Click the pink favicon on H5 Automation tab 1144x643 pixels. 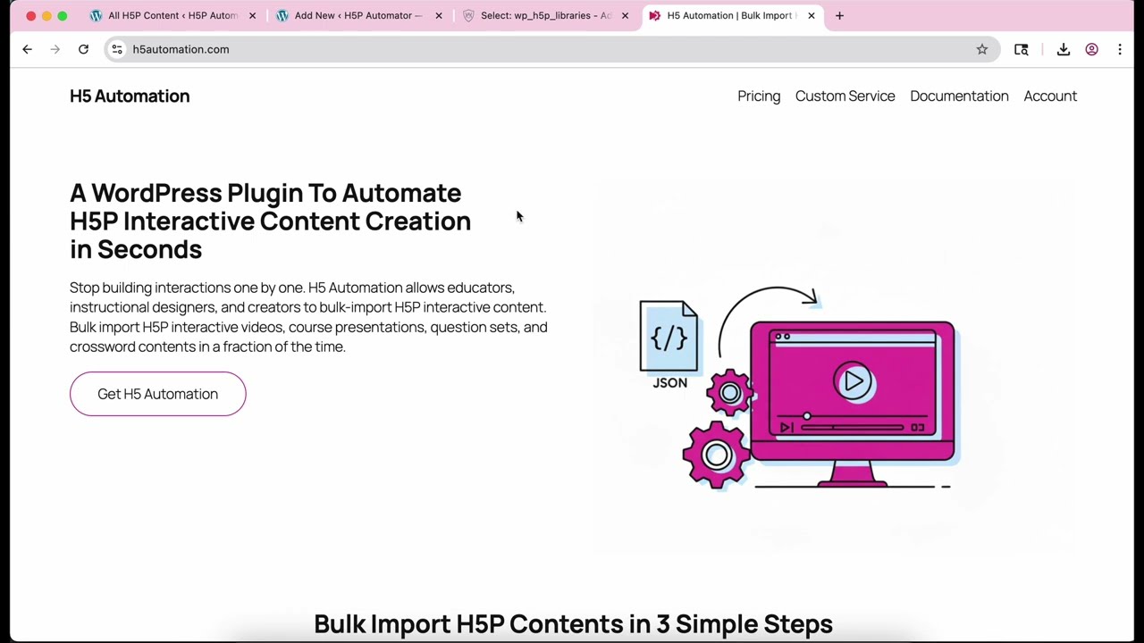pos(655,15)
